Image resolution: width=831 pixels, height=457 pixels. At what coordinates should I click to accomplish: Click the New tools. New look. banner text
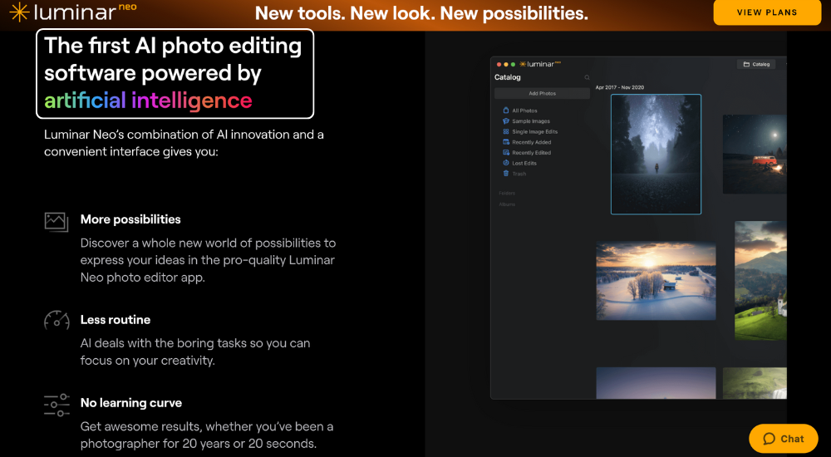point(421,13)
